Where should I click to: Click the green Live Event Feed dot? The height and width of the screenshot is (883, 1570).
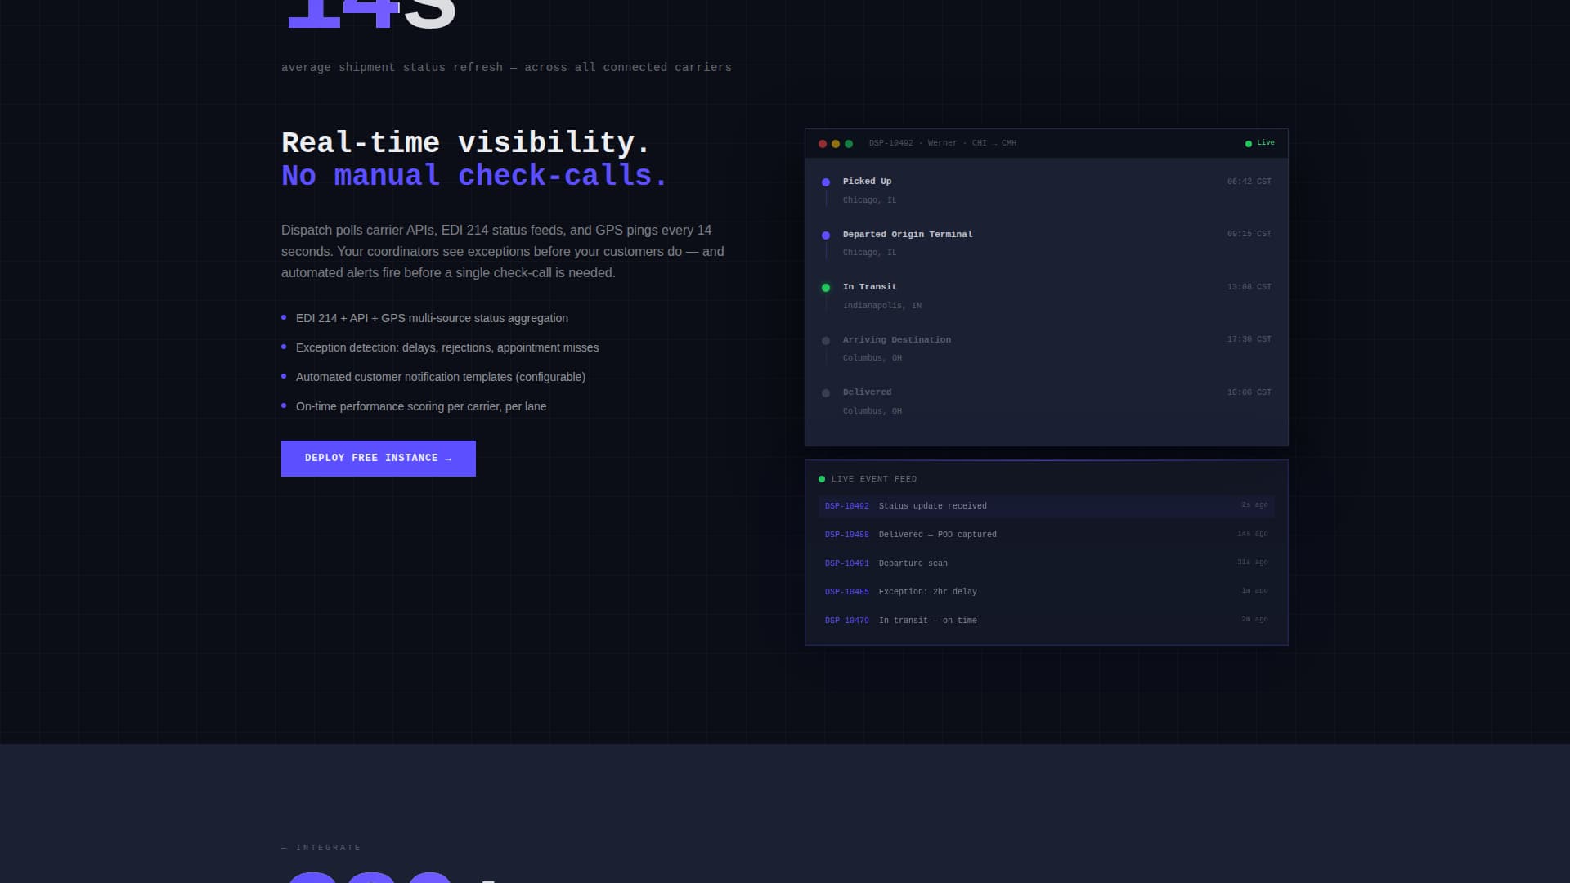point(822,479)
